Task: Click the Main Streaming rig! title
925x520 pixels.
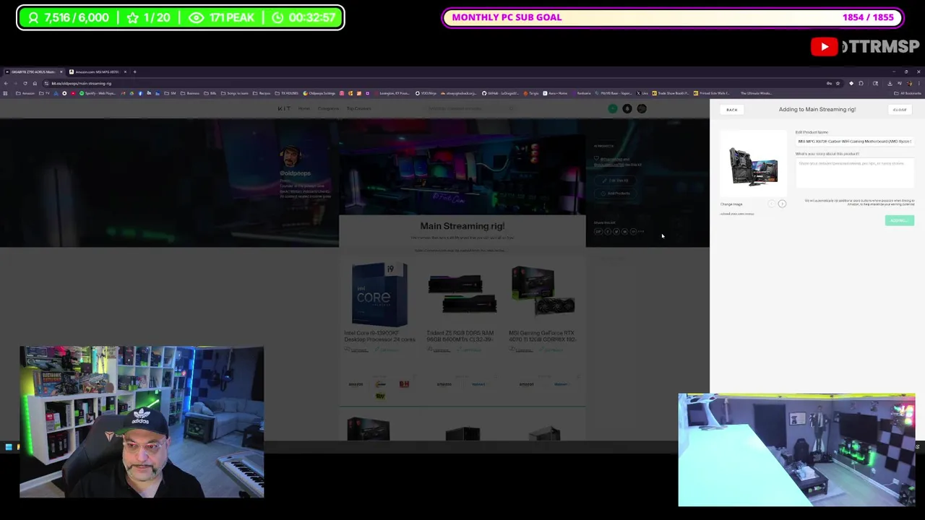Action: point(462,226)
